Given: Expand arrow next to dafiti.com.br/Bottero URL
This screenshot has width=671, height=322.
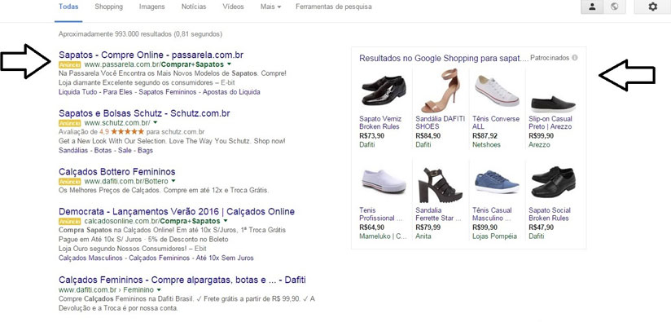Looking at the screenshot, I should pos(173,181).
